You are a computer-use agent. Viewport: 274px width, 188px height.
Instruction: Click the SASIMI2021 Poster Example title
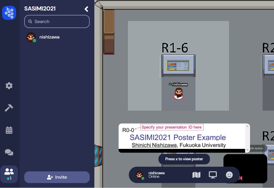coord(178,137)
